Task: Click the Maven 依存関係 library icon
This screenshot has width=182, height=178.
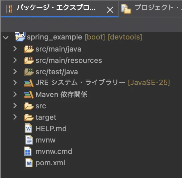Action: (29, 94)
